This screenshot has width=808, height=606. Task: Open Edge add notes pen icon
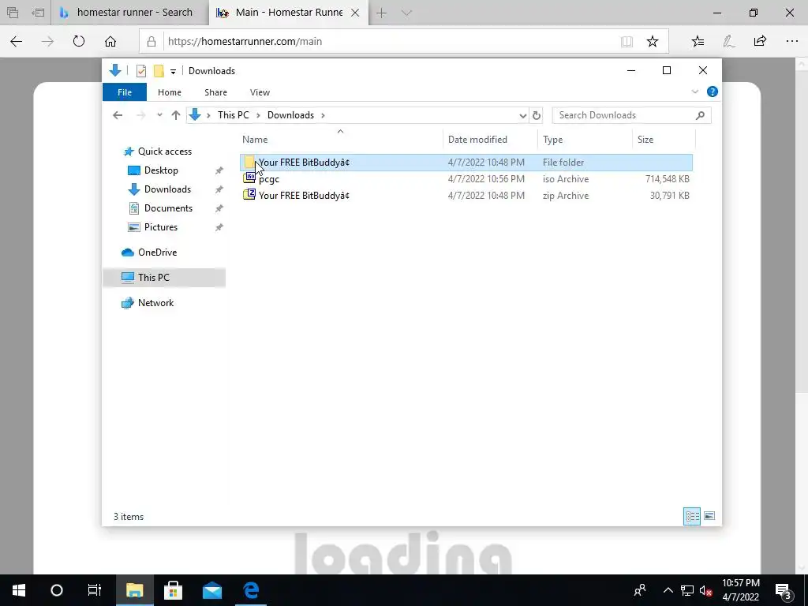(x=728, y=41)
